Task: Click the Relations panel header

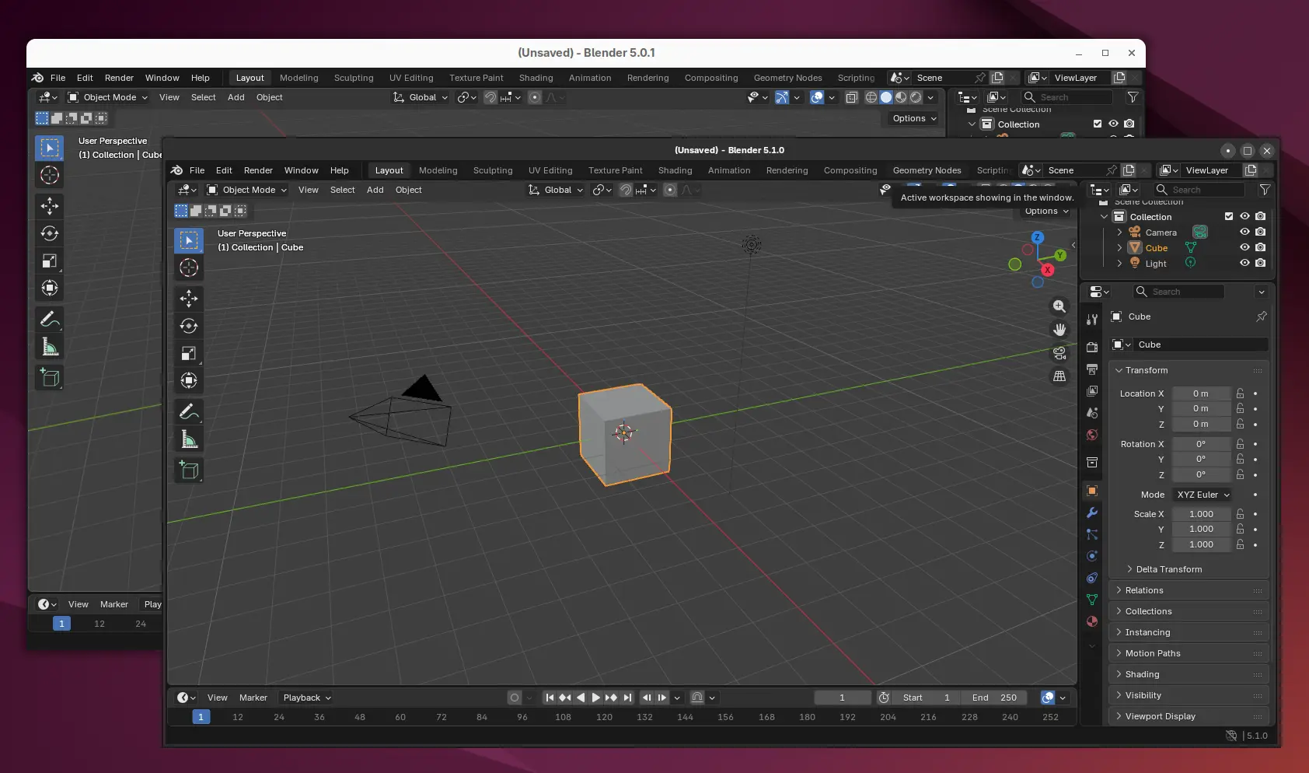Action: coord(1144,590)
